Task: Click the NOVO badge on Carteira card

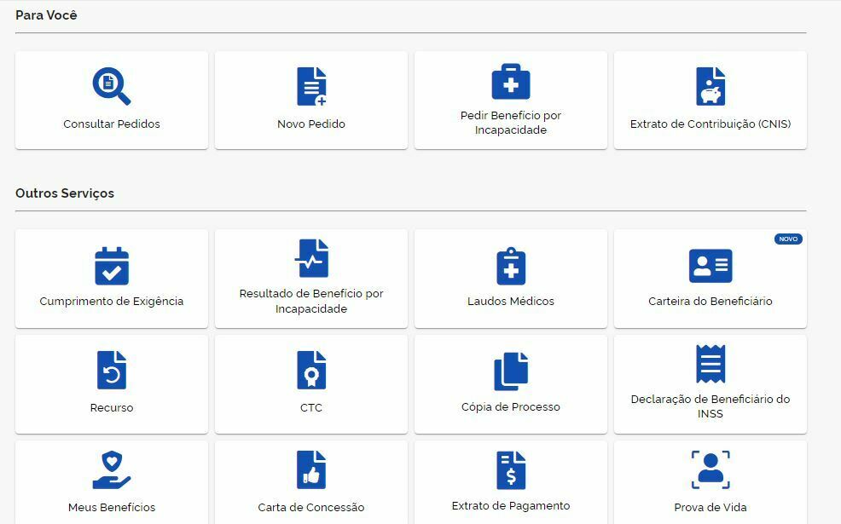Action: click(x=788, y=239)
